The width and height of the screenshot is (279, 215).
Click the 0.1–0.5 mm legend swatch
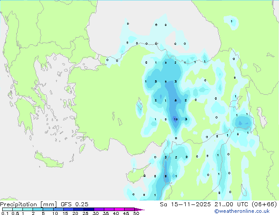coord(7,209)
